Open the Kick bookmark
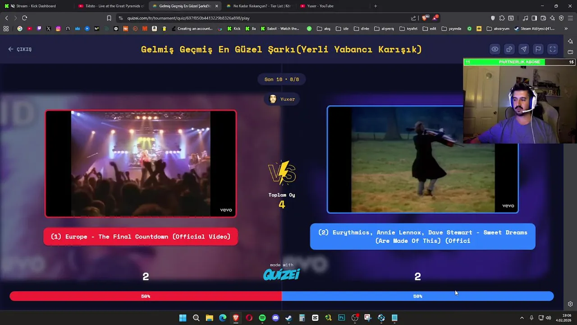The height and width of the screenshot is (325, 577). click(x=234, y=28)
